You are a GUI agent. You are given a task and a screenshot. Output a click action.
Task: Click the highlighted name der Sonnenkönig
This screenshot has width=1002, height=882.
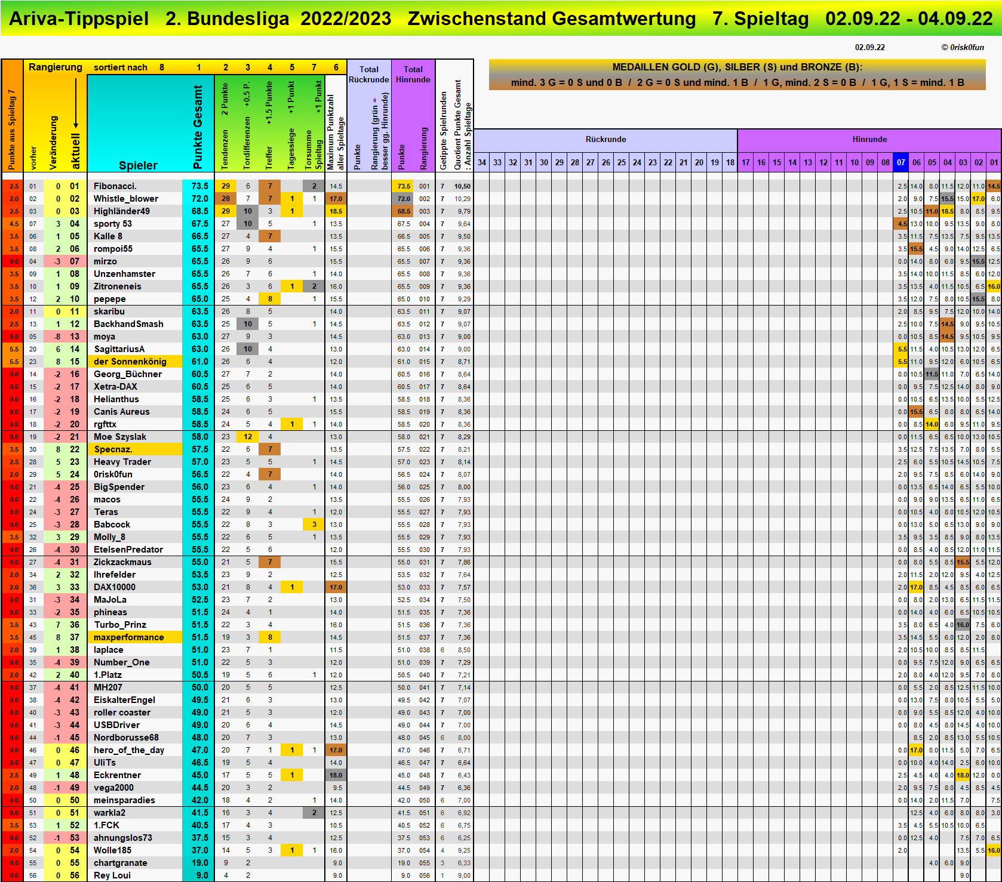[x=134, y=362]
